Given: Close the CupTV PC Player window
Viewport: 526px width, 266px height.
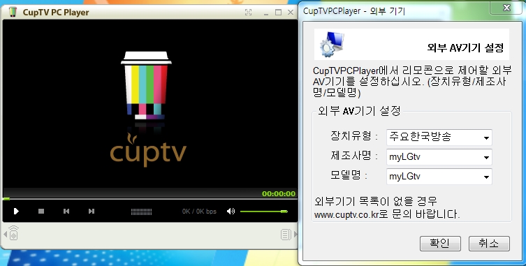Looking at the screenshot, I should (x=291, y=13).
